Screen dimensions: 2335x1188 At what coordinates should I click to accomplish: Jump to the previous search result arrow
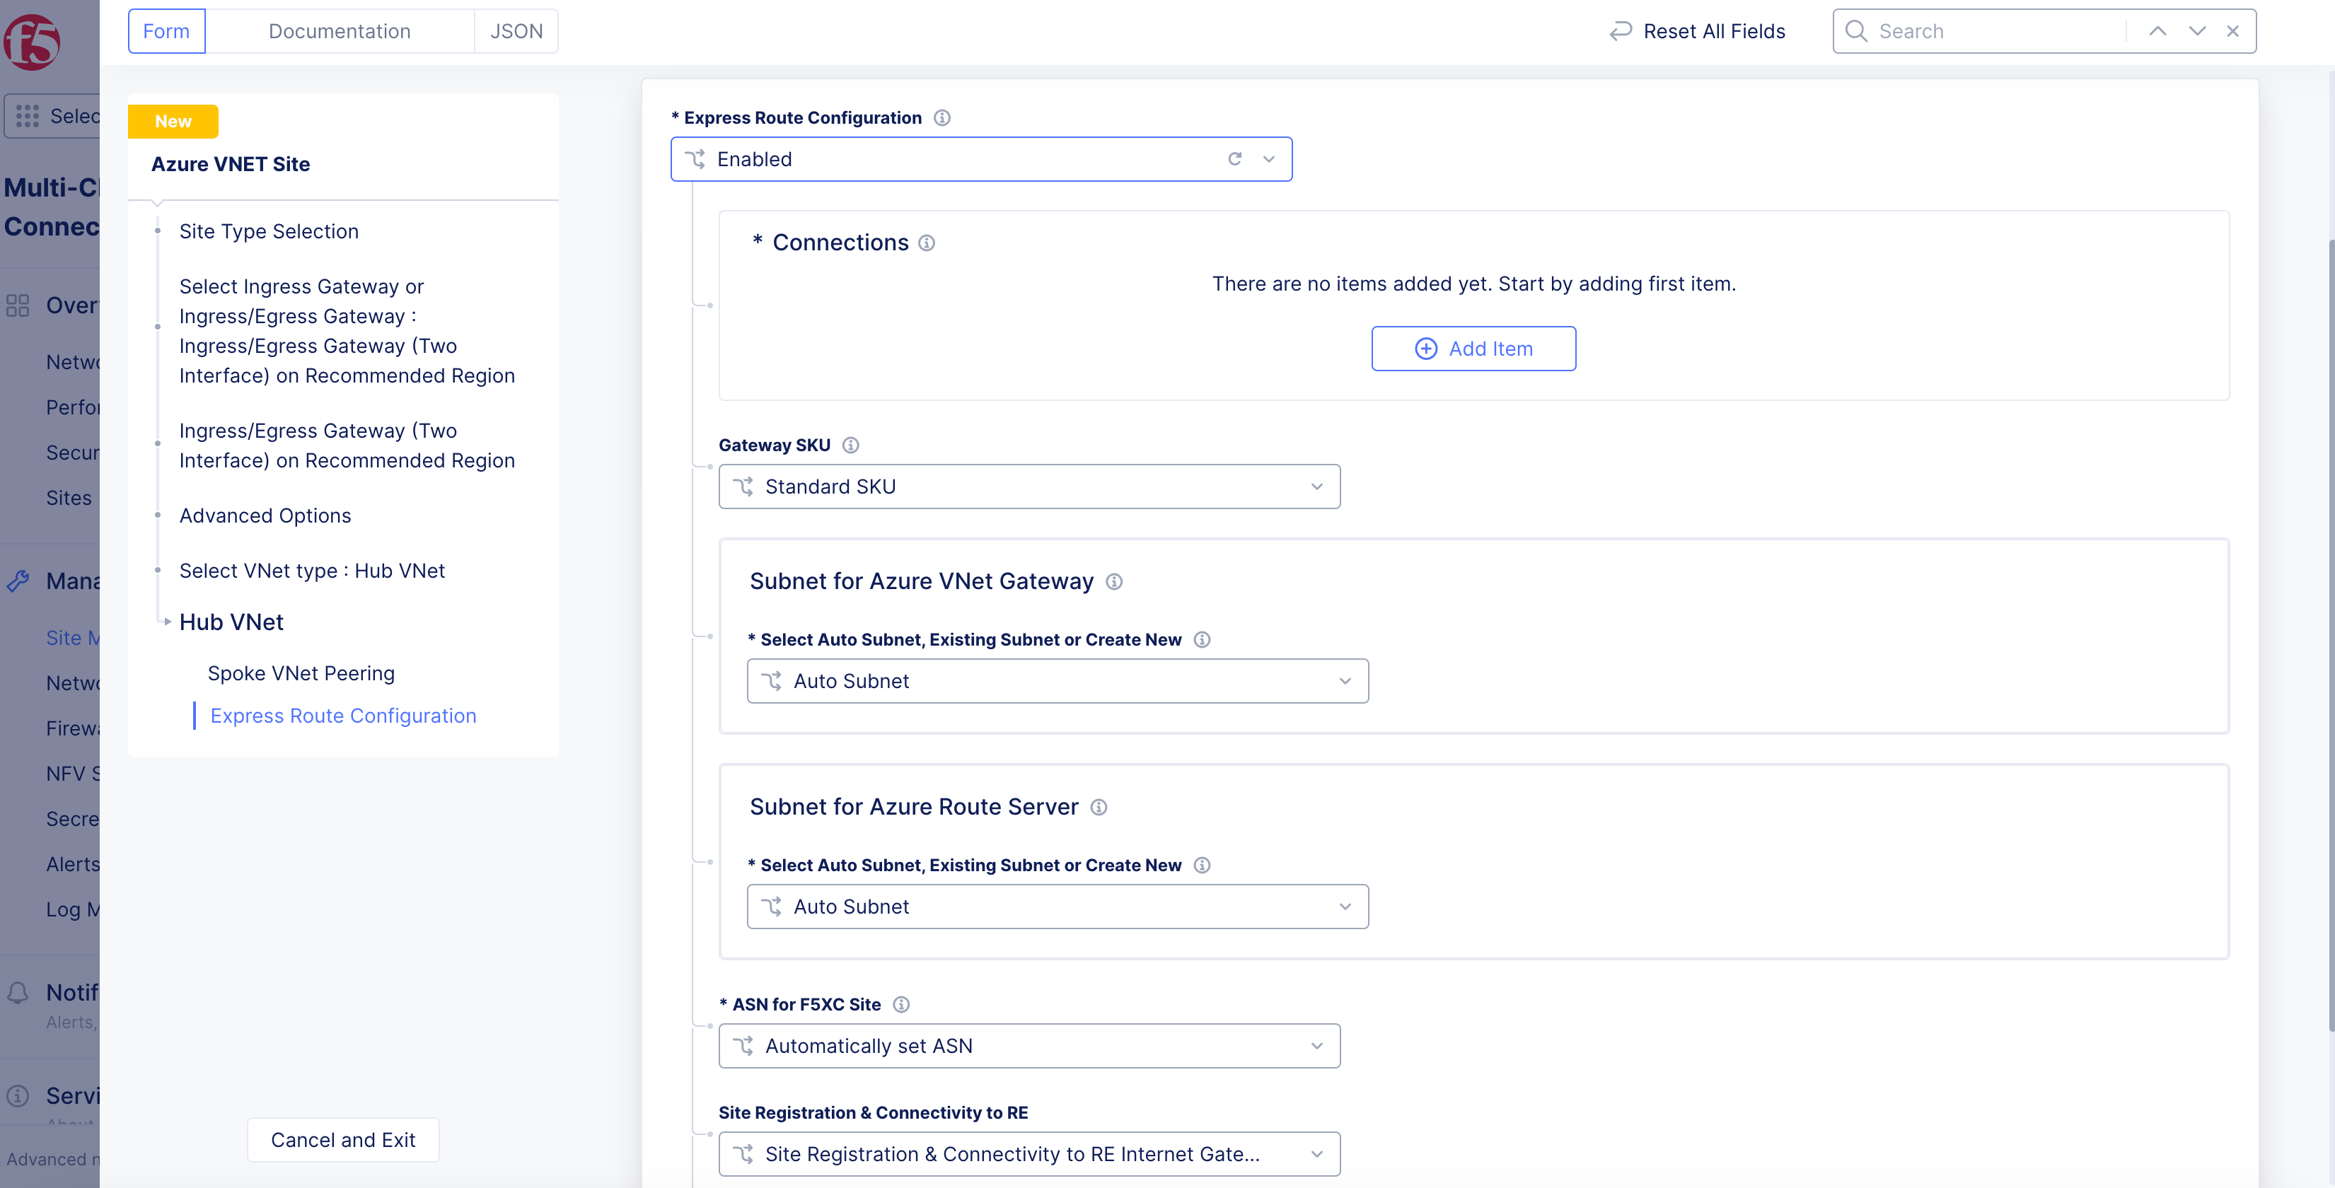pyautogui.click(x=2157, y=32)
